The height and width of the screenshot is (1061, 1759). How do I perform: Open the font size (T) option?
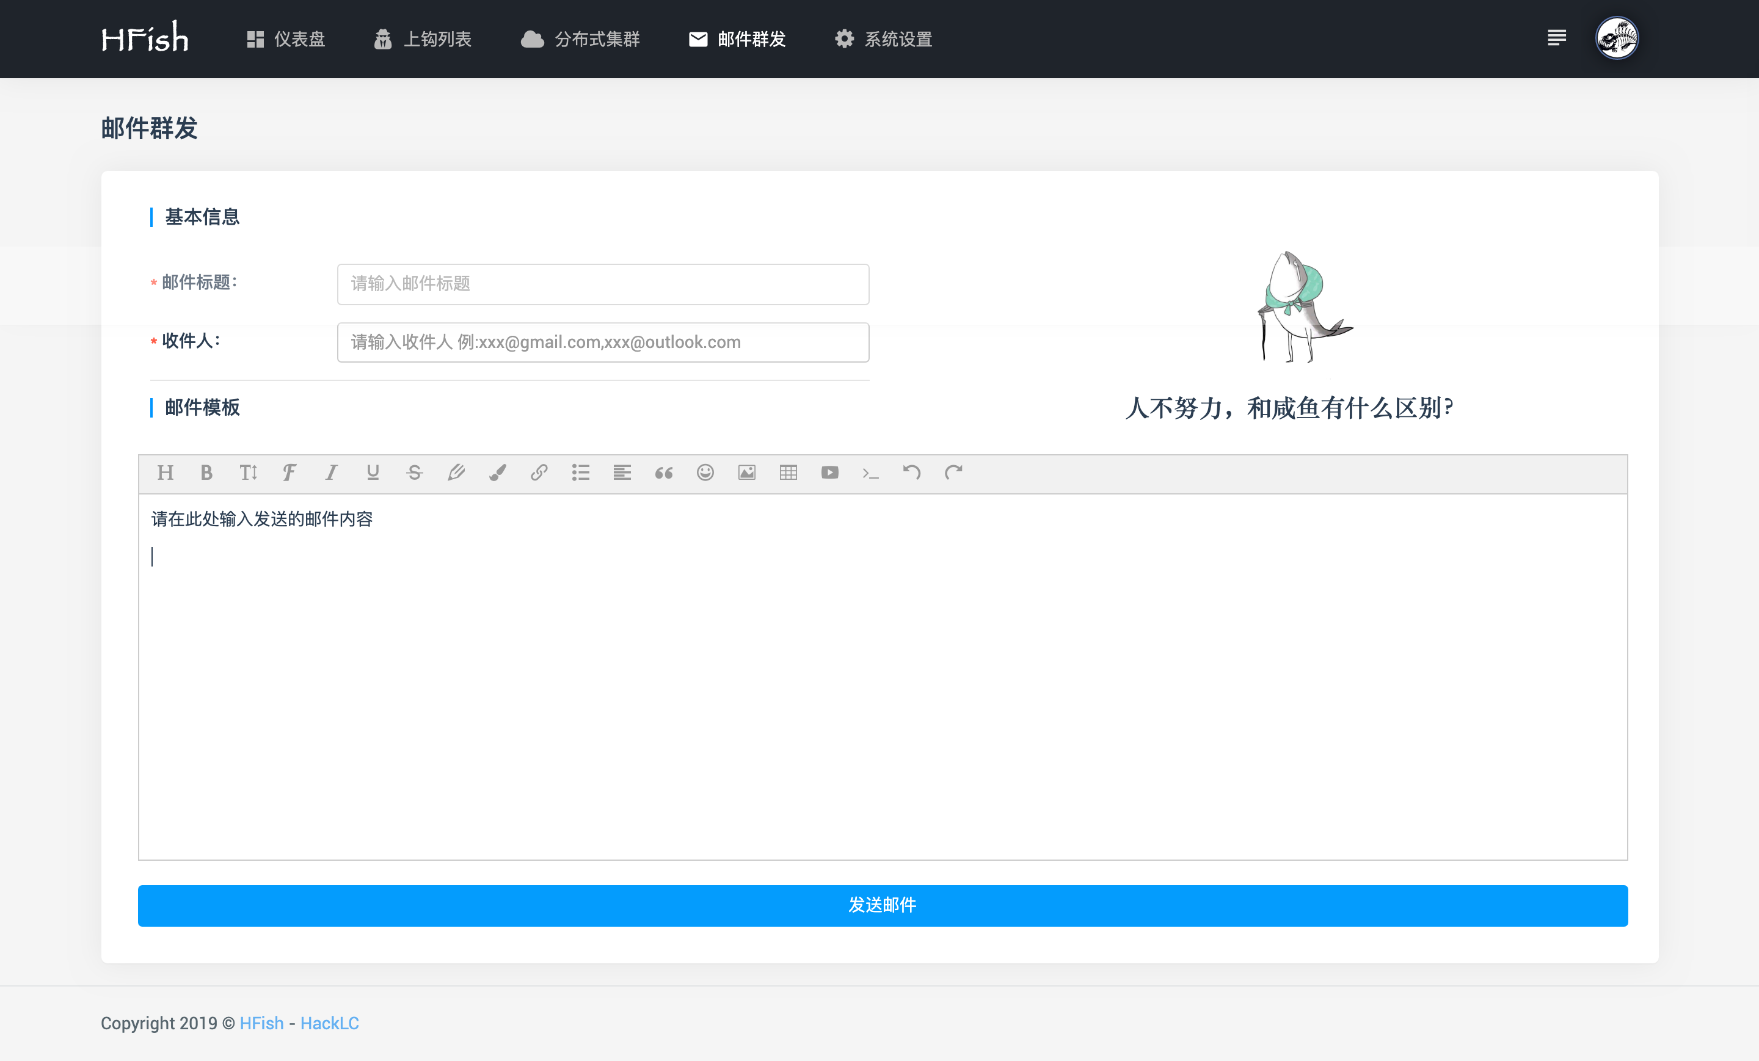pyautogui.click(x=248, y=473)
